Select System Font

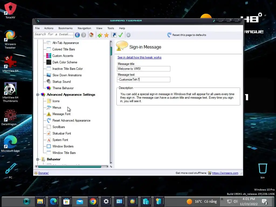click(x=60, y=140)
